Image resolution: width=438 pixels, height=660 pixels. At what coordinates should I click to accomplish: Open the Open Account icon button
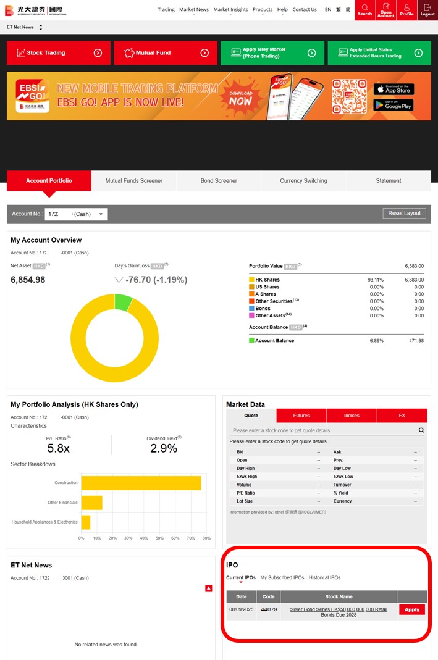[x=385, y=10]
